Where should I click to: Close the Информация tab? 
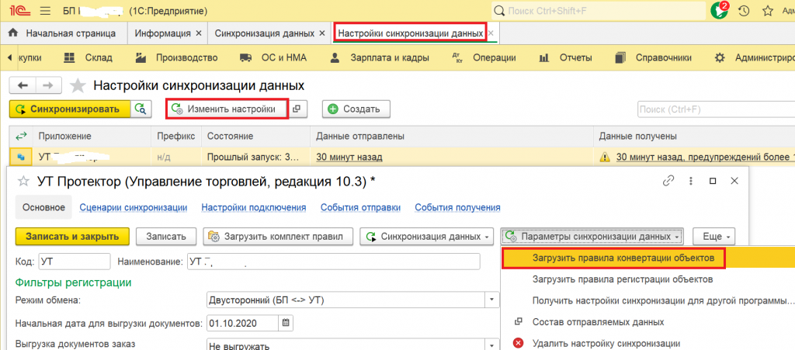coord(198,33)
